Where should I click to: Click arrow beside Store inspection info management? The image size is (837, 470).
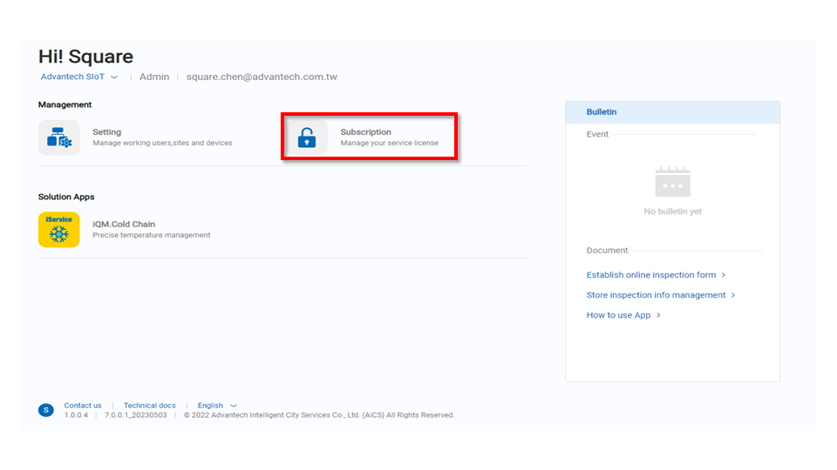(733, 295)
